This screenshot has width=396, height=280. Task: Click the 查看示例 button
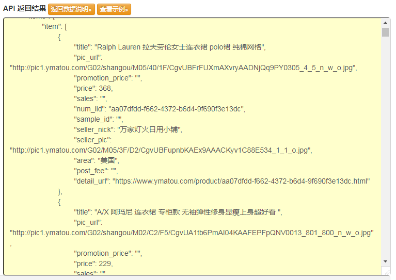click(x=114, y=9)
